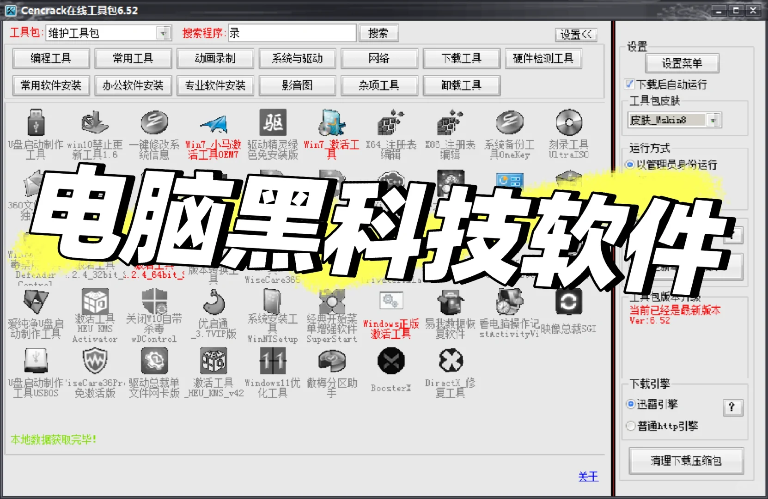Open the 网络 tools category
The image size is (768, 499).
pyautogui.click(x=379, y=58)
